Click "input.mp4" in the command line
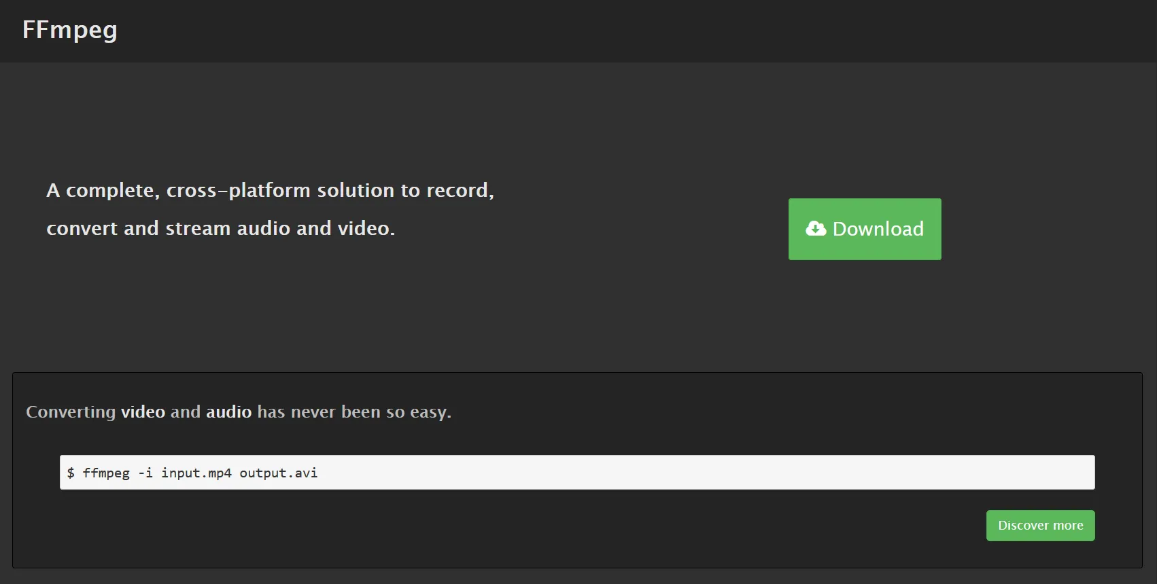 pyautogui.click(x=196, y=473)
